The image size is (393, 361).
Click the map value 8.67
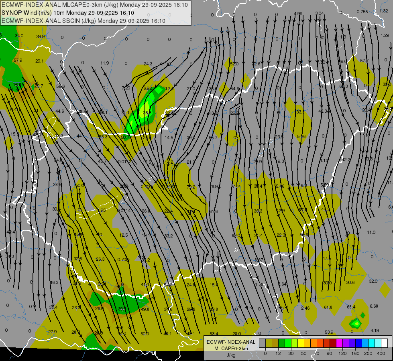[259, 260]
